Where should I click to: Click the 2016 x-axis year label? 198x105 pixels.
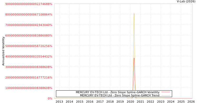coord(90,102)
